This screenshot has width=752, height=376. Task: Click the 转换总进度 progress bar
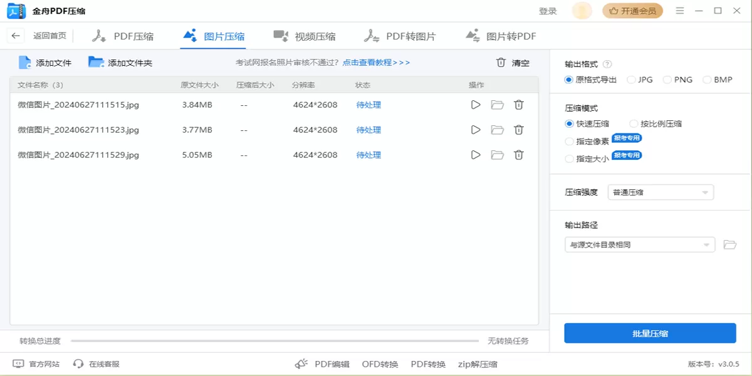[274, 341]
